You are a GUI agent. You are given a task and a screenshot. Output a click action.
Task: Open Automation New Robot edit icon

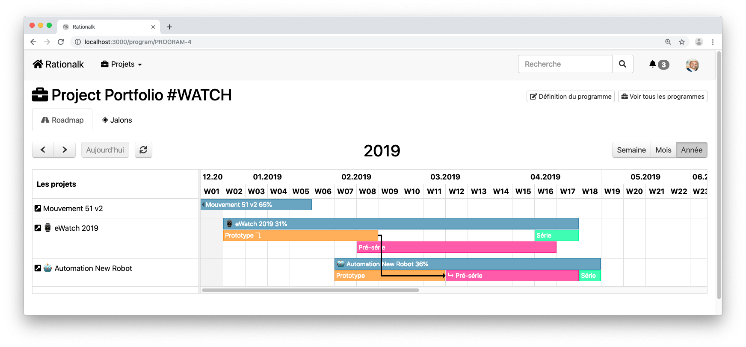coord(38,268)
